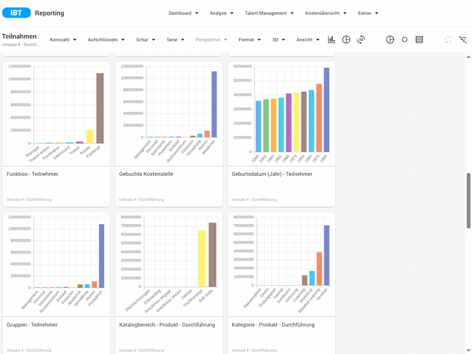Clear filters with the crossed filter icon
The image size is (472, 354).
463,39
